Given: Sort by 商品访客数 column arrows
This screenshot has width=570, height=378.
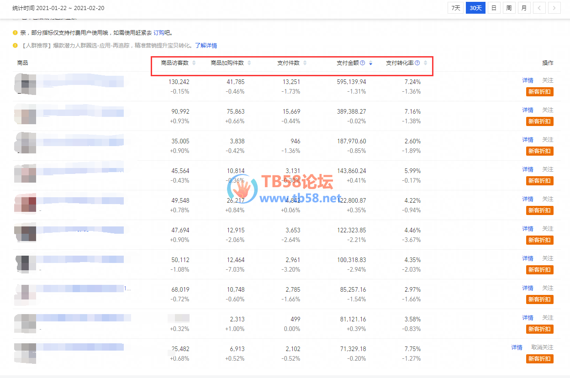Looking at the screenshot, I should [194, 63].
